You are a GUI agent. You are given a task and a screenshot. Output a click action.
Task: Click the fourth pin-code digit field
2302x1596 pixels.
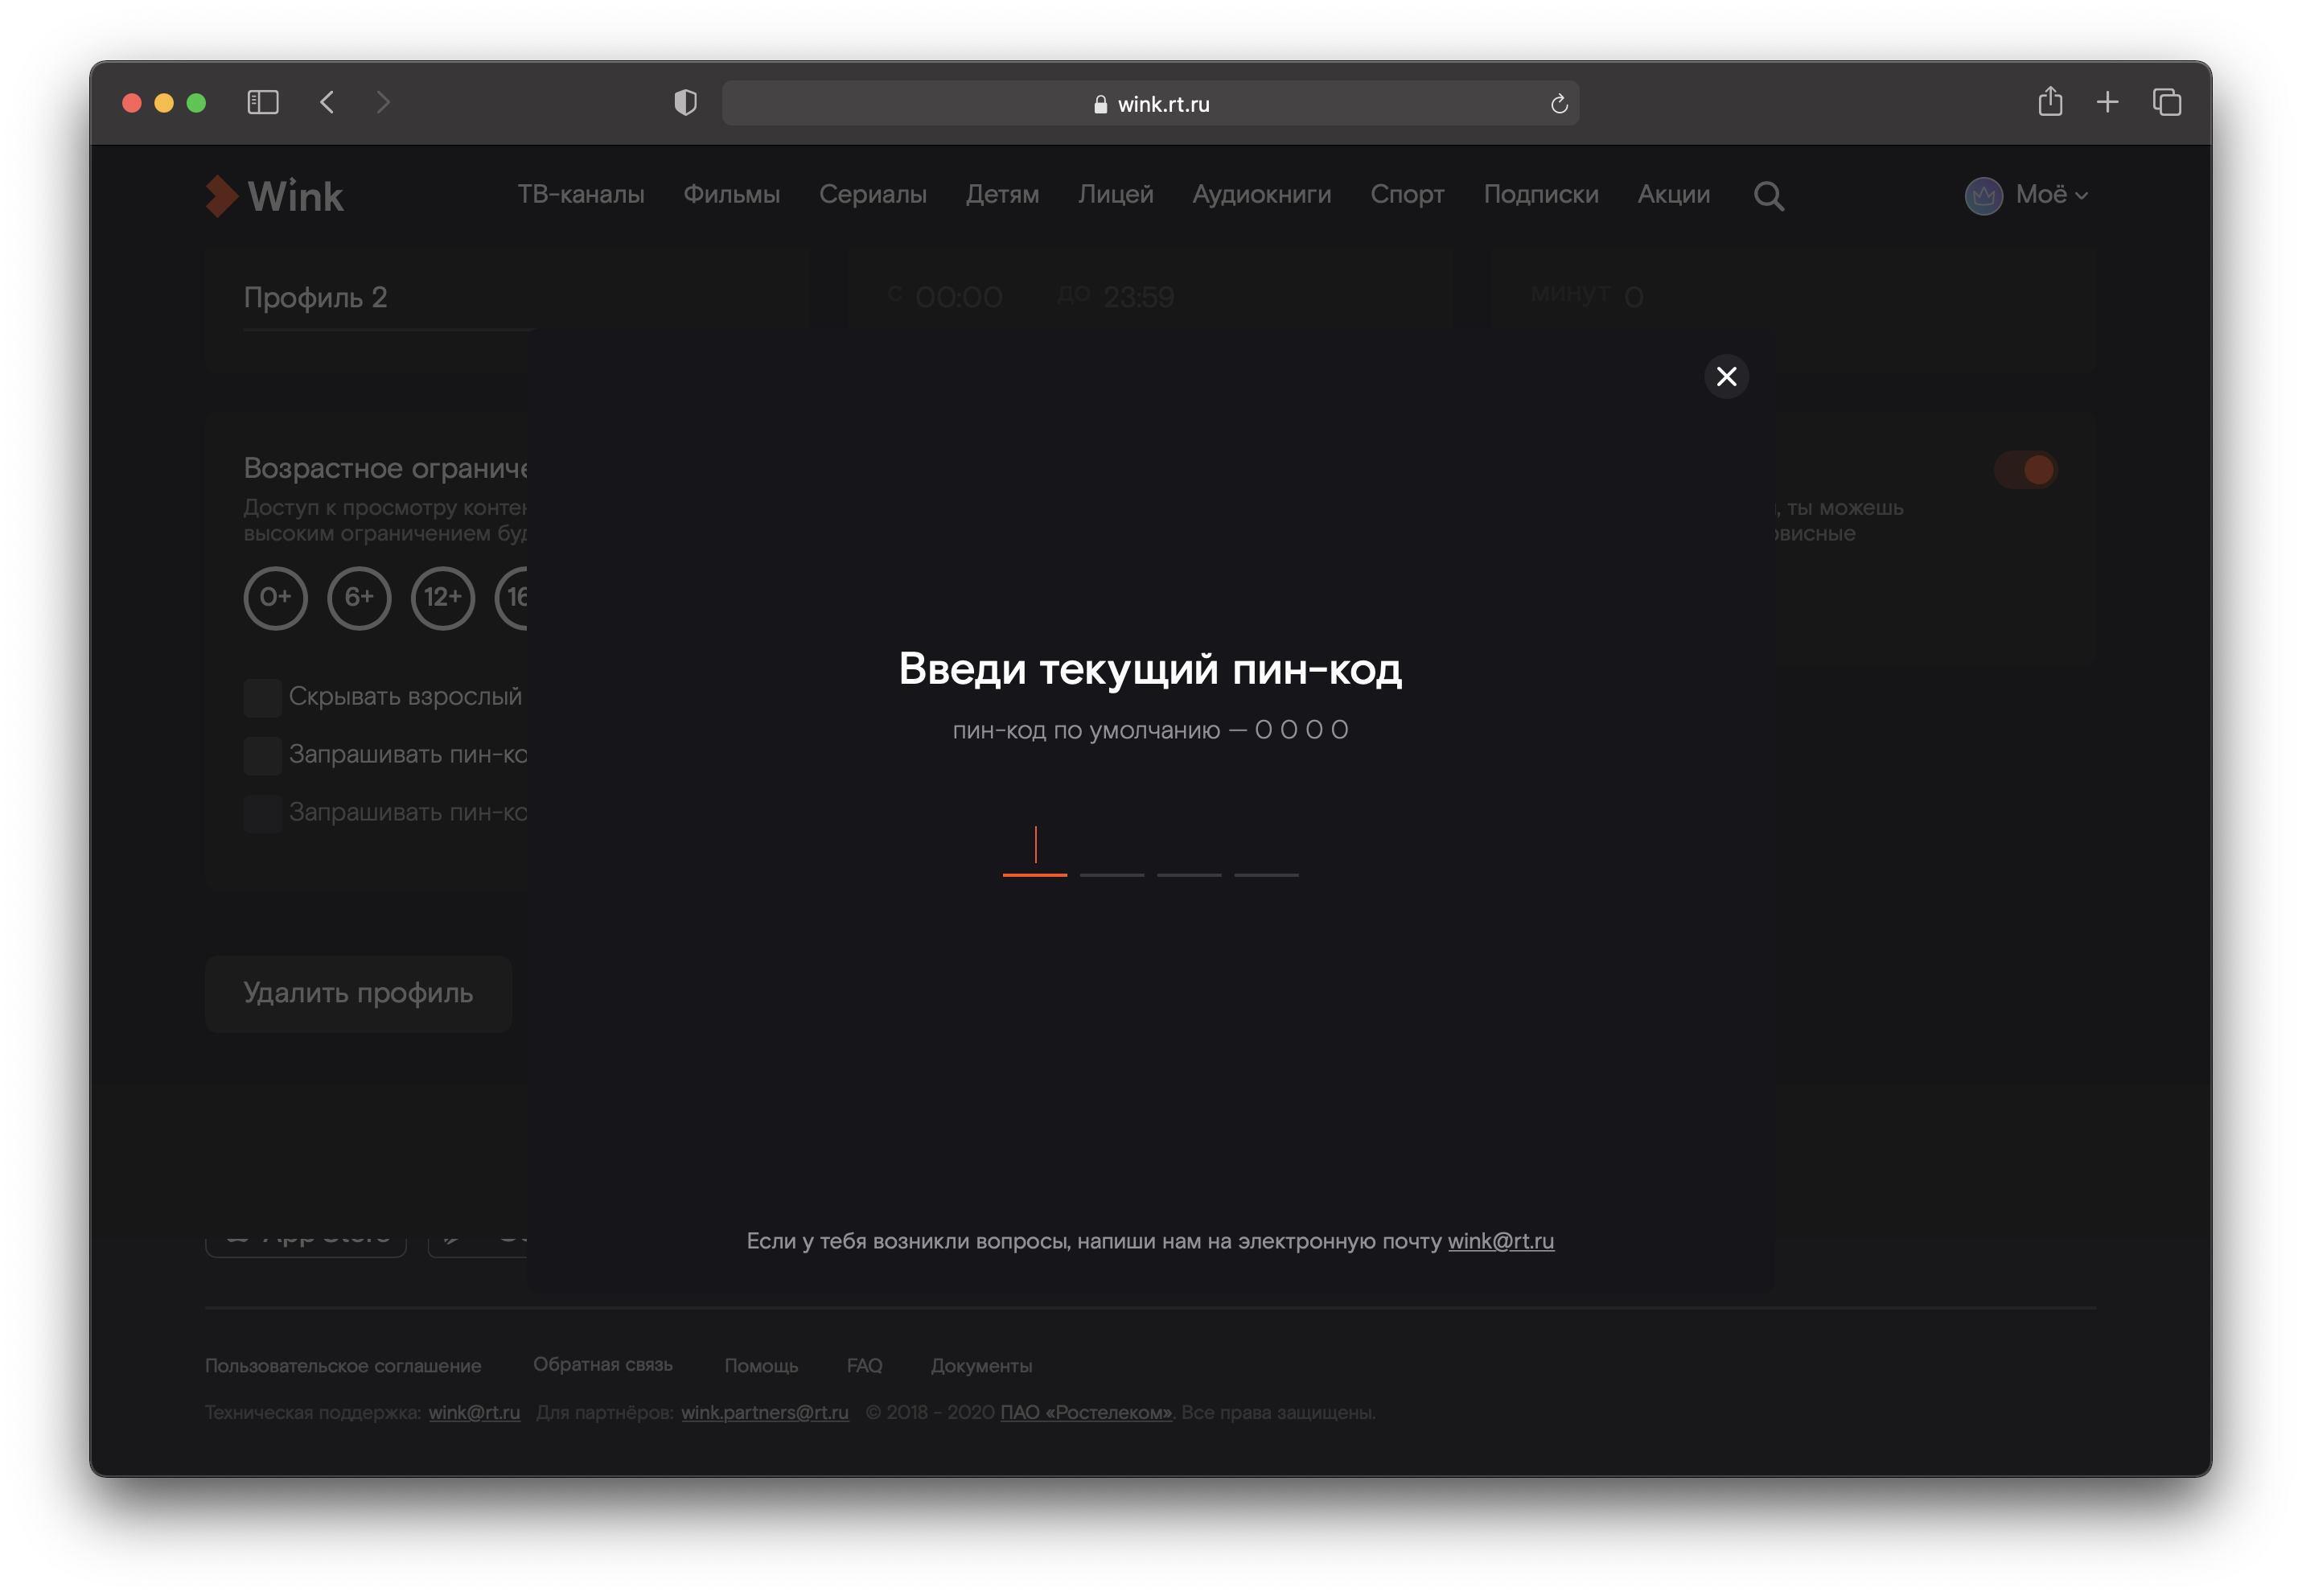click(x=1265, y=850)
